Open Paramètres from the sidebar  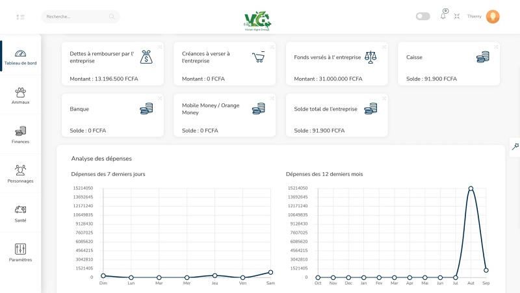click(x=20, y=253)
